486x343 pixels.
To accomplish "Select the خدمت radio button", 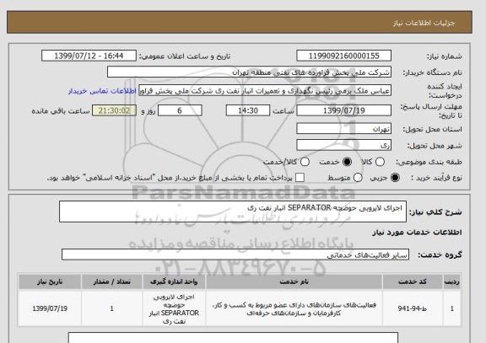I will pos(347,162).
